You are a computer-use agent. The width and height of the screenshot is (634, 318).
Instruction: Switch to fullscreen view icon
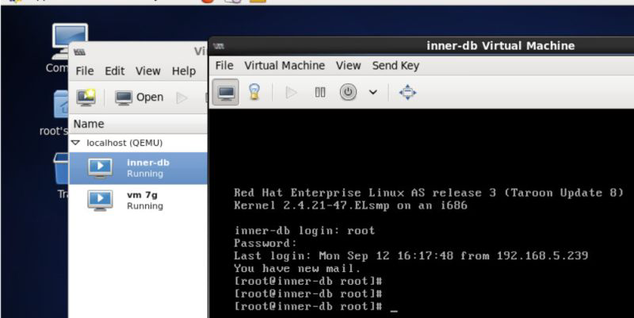[407, 92]
